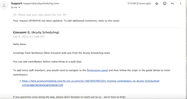Screen dimensions: 187x99
Task: Open the Inviting contributors help article link
Action: pyautogui.click(x=91, y=83)
